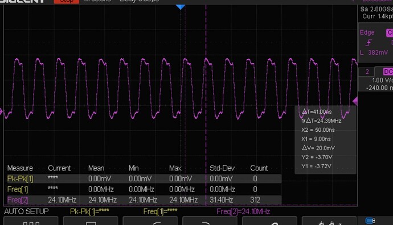
Task: Click the Y1 = -3.72V cursor value
Action: (316, 166)
